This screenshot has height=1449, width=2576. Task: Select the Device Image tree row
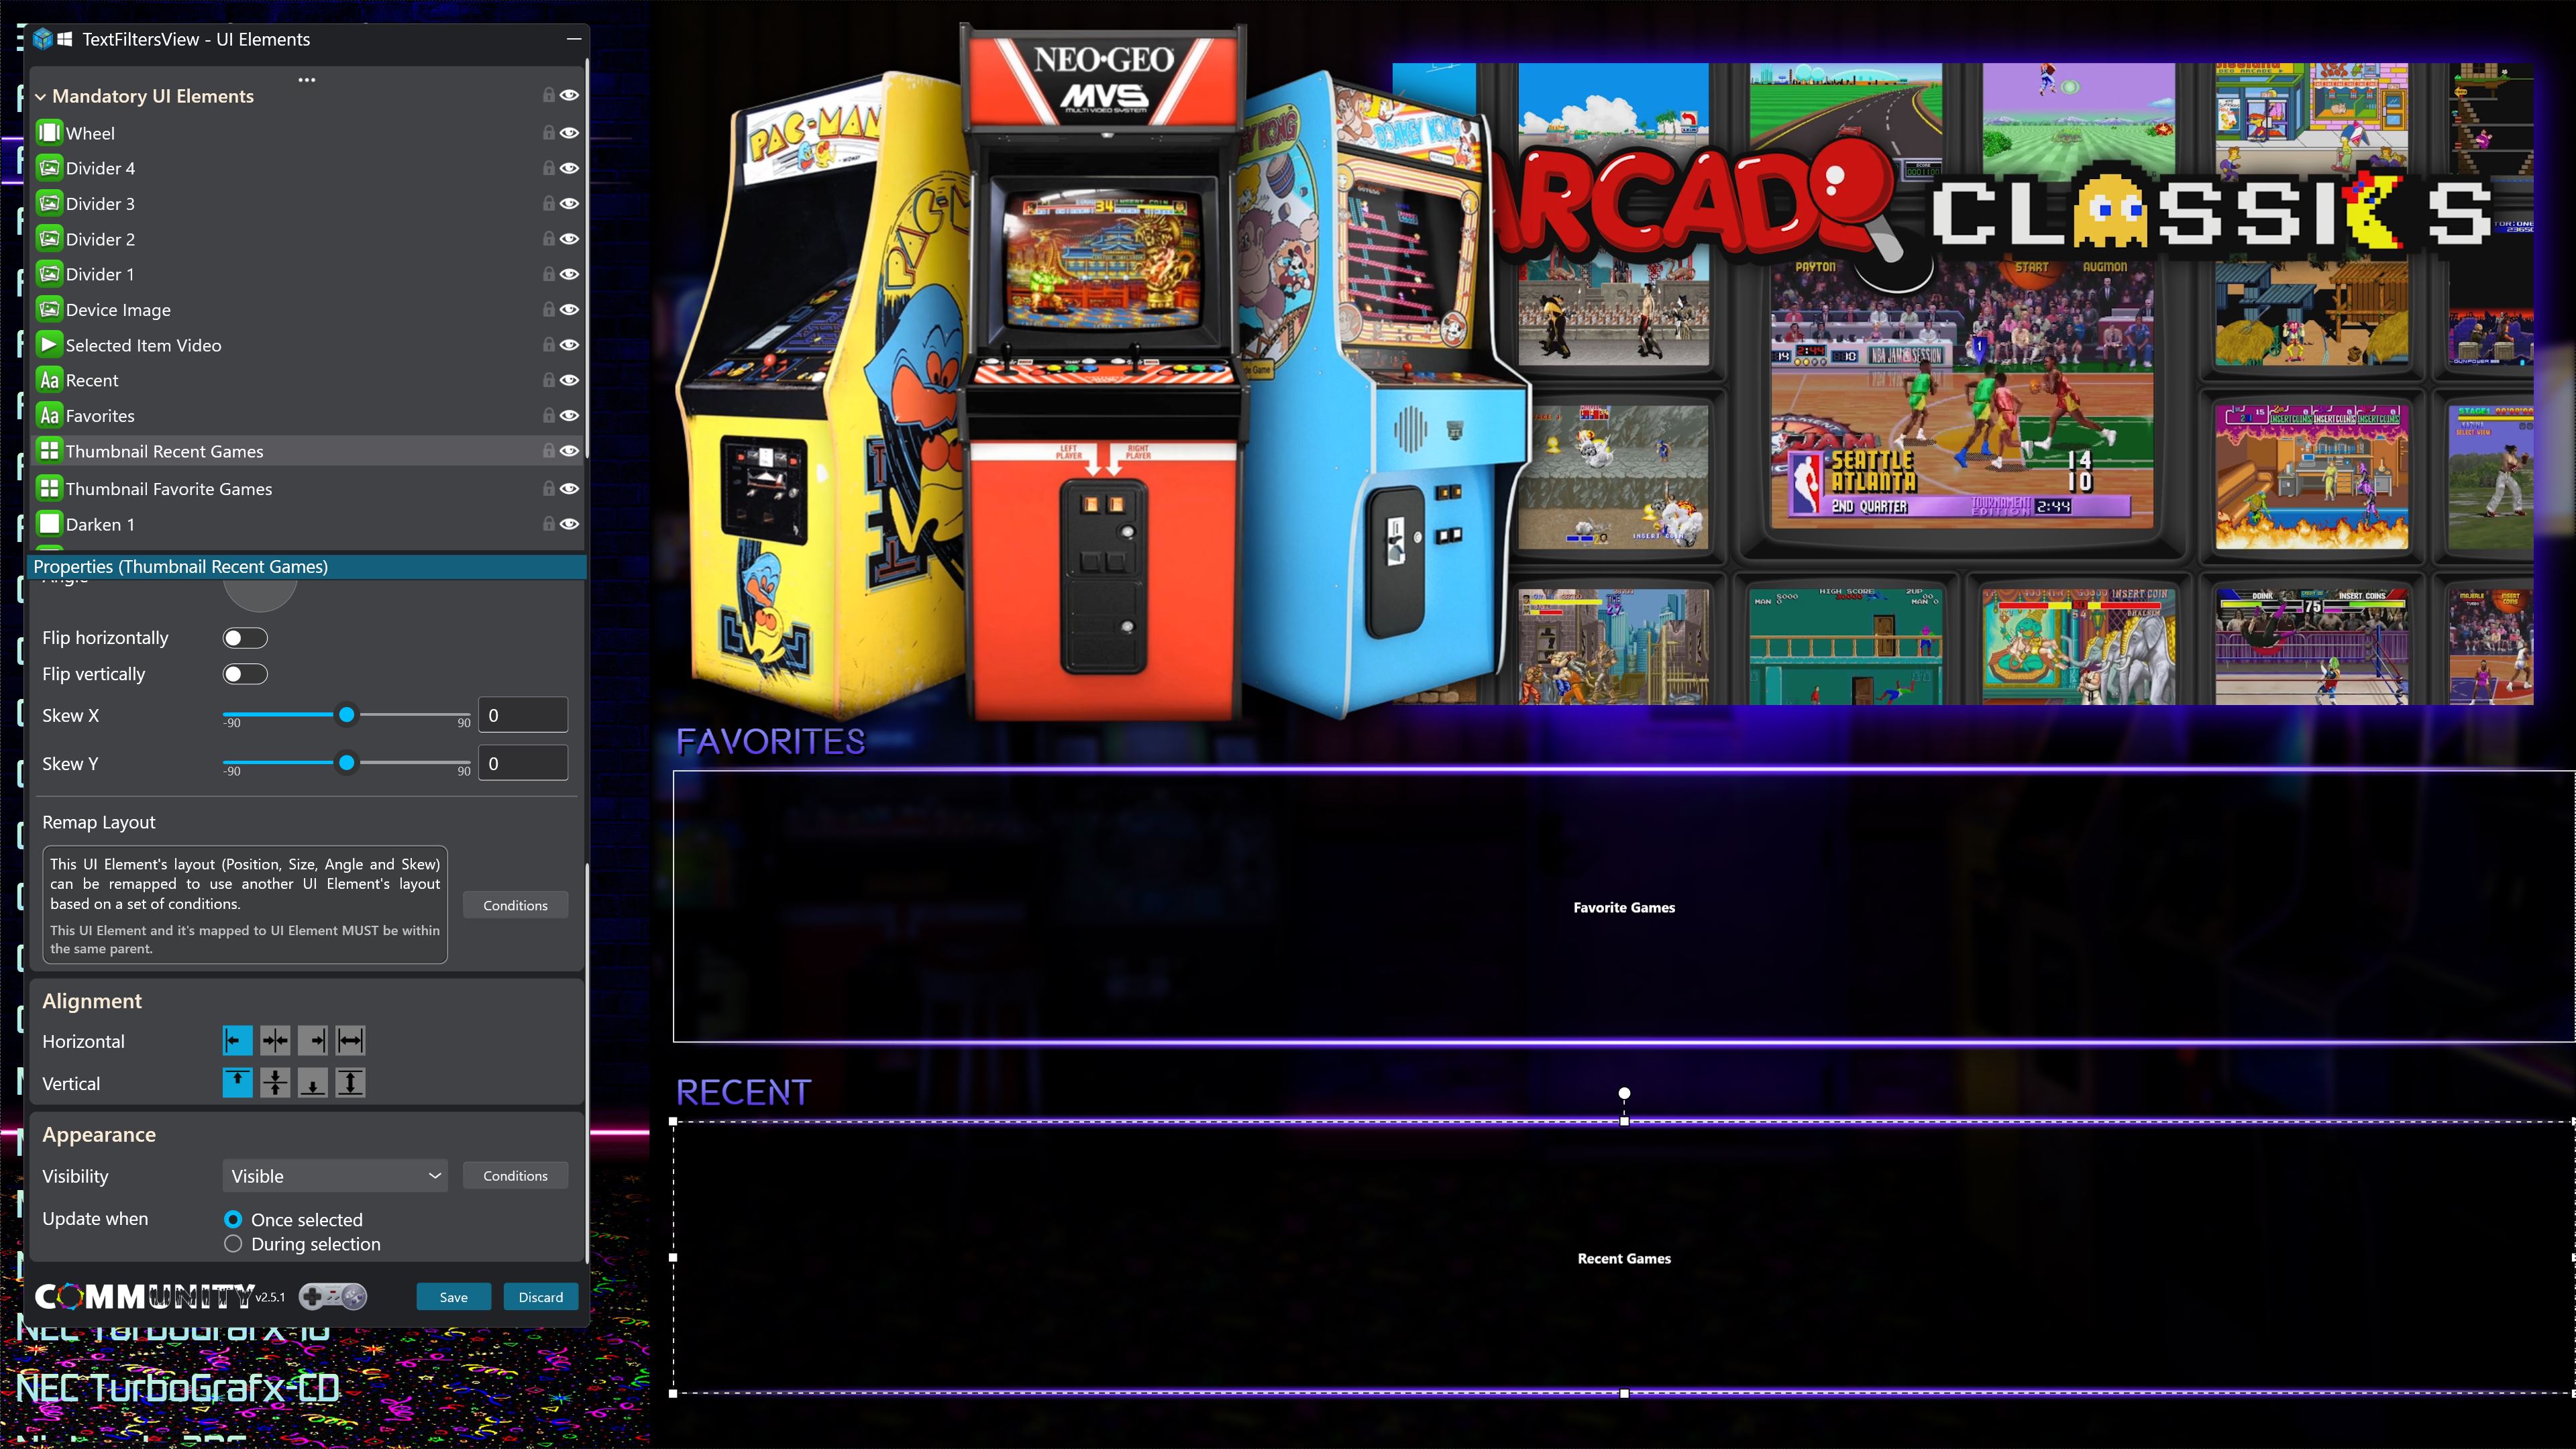pos(308,309)
